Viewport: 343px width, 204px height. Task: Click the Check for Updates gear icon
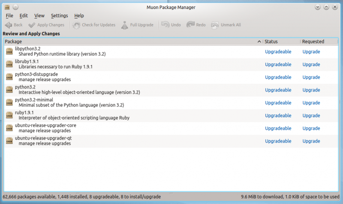pos(76,25)
